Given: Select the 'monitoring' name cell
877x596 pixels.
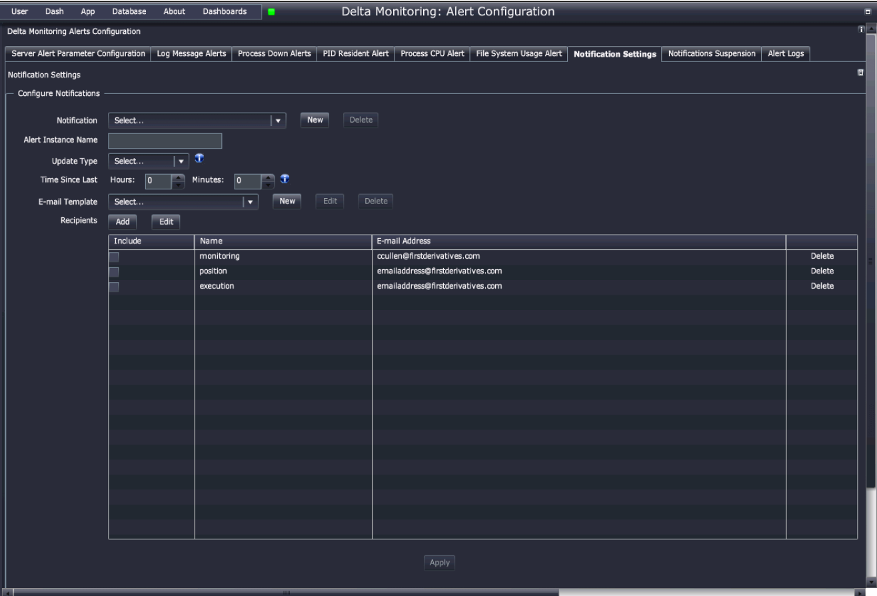Looking at the screenshot, I should coord(283,256).
